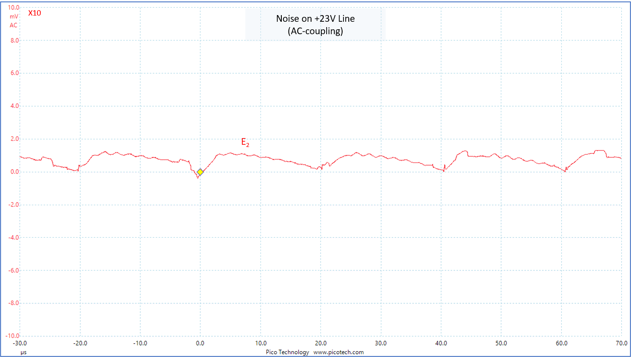Click the 20.0 label on the time axis
631x357 pixels.
[320, 343]
